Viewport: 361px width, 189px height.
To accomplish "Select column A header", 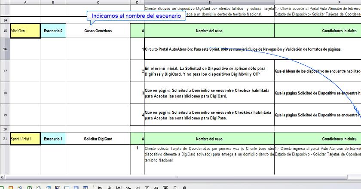I will tap(25, 2).
